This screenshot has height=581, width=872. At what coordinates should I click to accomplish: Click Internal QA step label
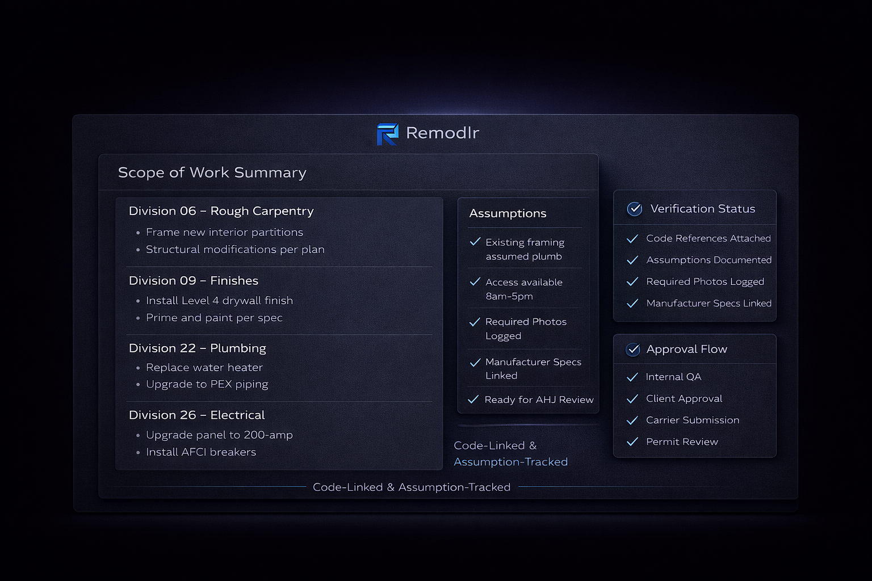click(673, 377)
